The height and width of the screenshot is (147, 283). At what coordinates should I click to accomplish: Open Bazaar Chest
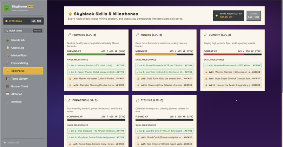coord(23,86)
